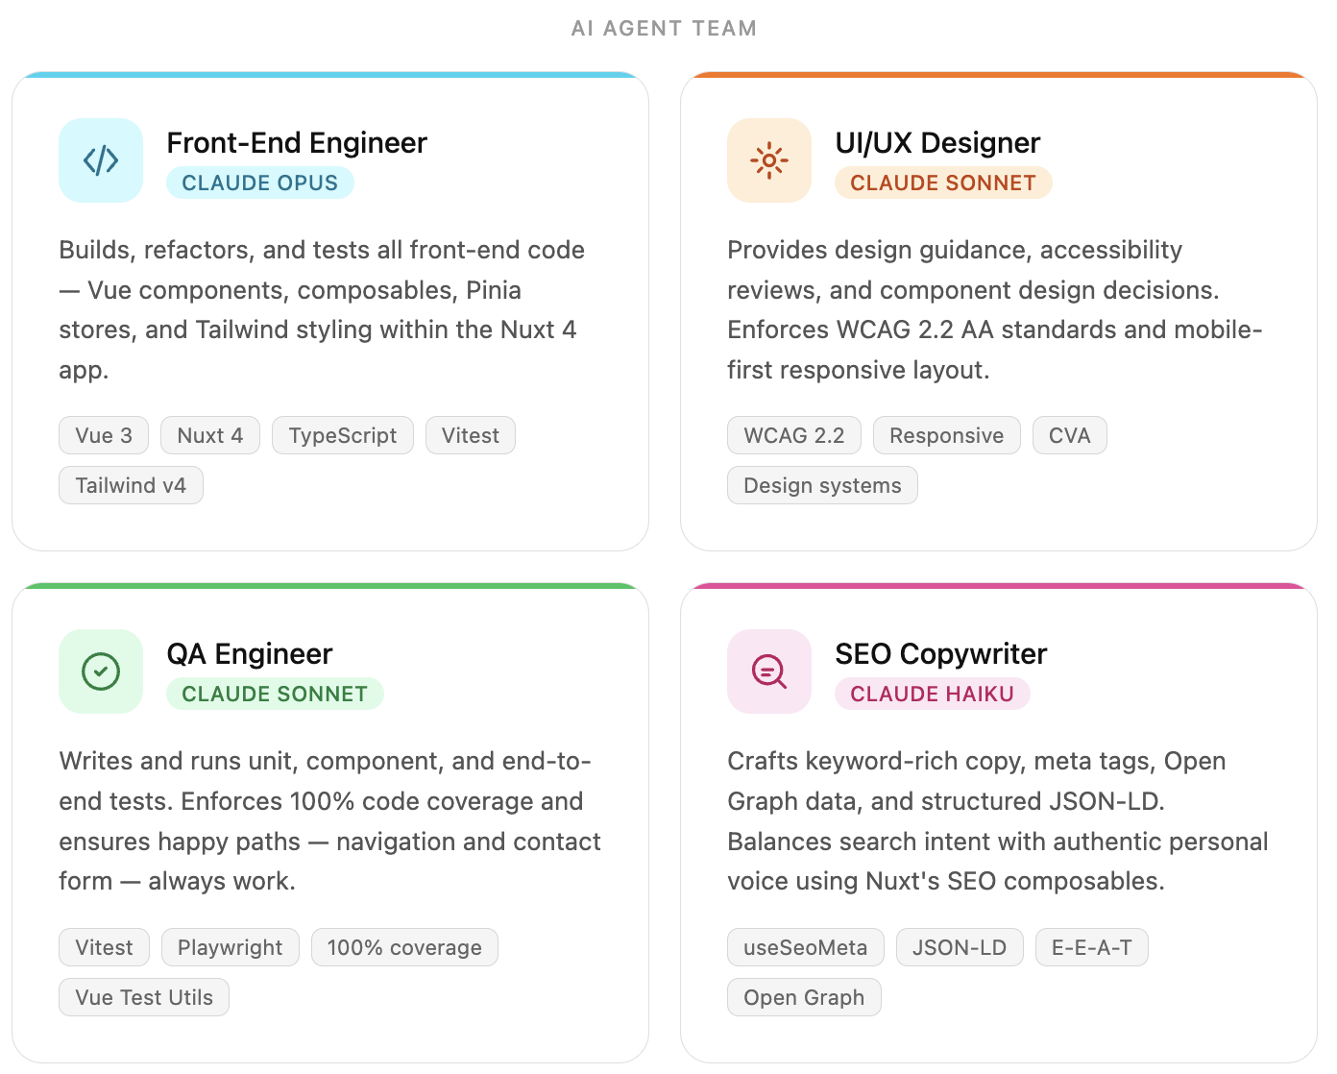
Task: Select the Vue 3 tag
Action: click(x=104, y=435)
